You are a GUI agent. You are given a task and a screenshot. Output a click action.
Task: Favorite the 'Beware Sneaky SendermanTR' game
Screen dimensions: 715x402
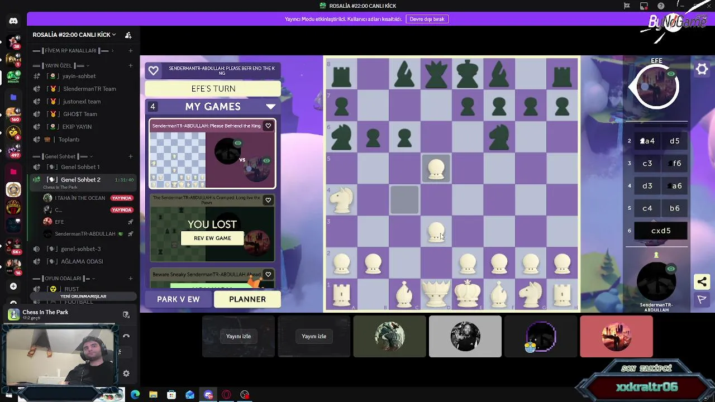pos(268,274)
